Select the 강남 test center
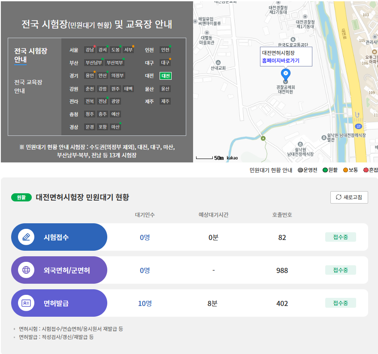The image size is (378, 354). [x=90, y=50]
